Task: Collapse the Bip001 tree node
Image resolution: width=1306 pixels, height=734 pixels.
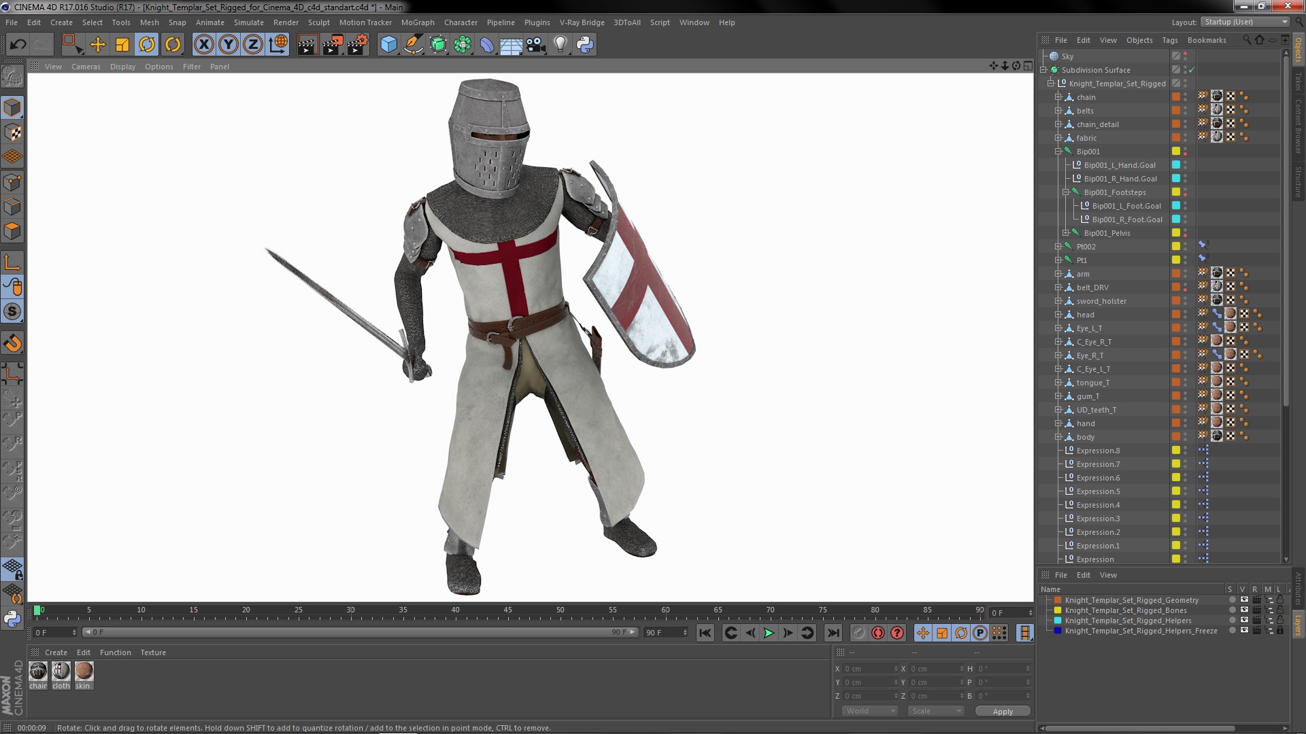Action: pos(1058,152)
